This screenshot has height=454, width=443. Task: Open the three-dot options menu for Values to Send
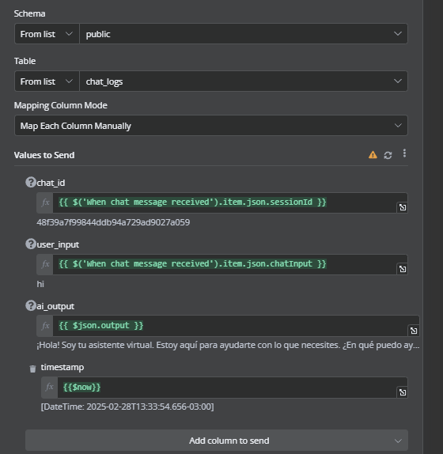click(x=404, y=153)
